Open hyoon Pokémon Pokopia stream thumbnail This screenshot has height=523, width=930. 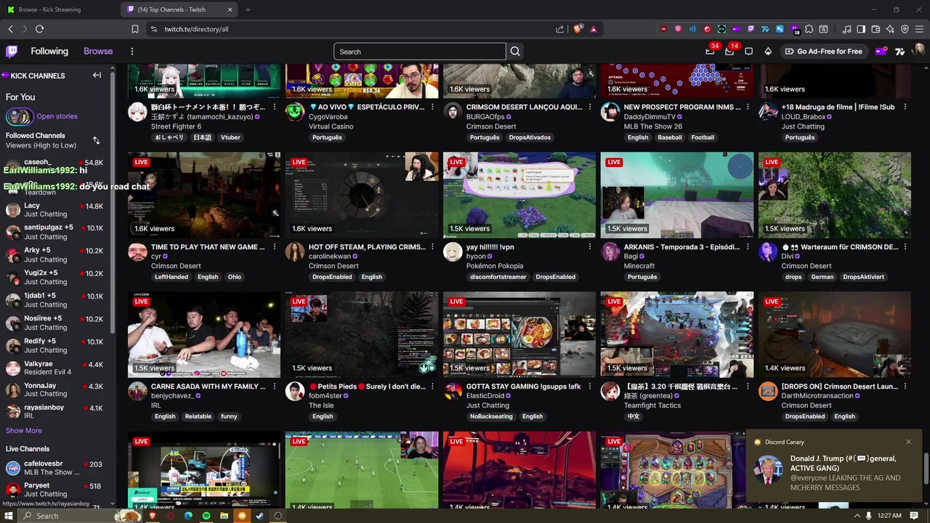click(x=519, y=195)
